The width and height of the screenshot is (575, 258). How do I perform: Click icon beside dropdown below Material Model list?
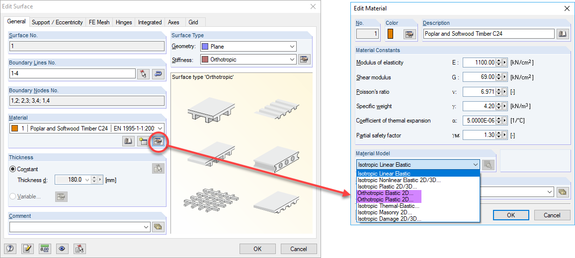coord(562,192)
